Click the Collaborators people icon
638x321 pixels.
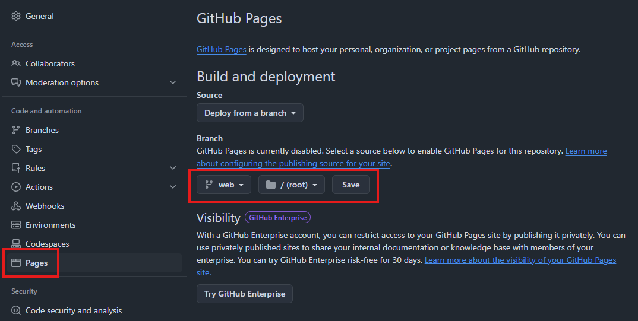tap(16, 63)
